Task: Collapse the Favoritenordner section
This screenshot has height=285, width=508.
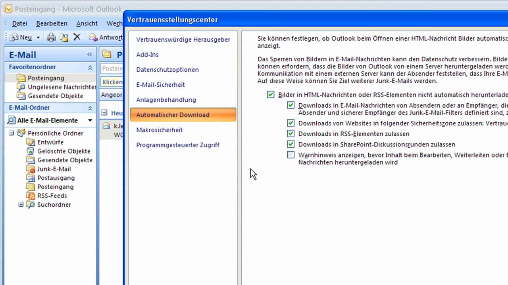Action: click(x=90, y=67)
